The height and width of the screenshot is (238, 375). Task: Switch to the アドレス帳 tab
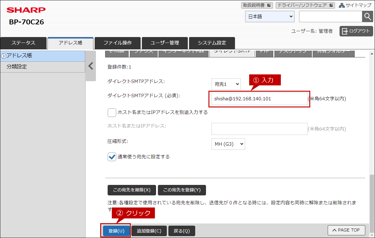click(x=70, y=43)
